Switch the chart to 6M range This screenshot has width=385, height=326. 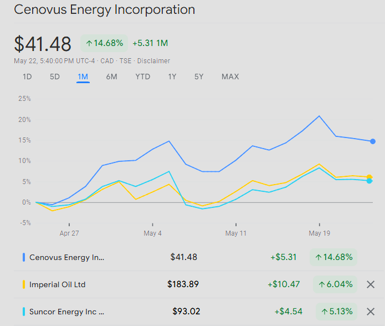pyautogui.click(x=111, y=77)
